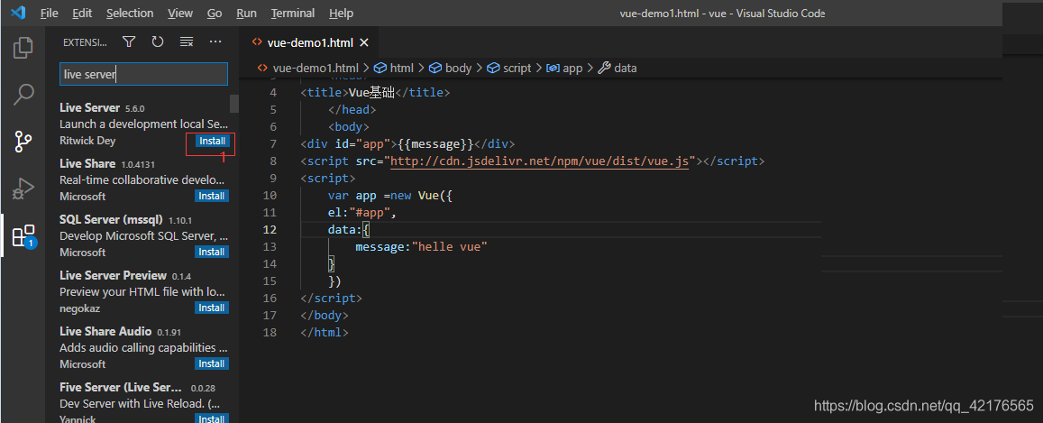The width and height of the screenshot is (1043, 423).
Task: Select the Live Share Audio title
Action: (105, 331)
